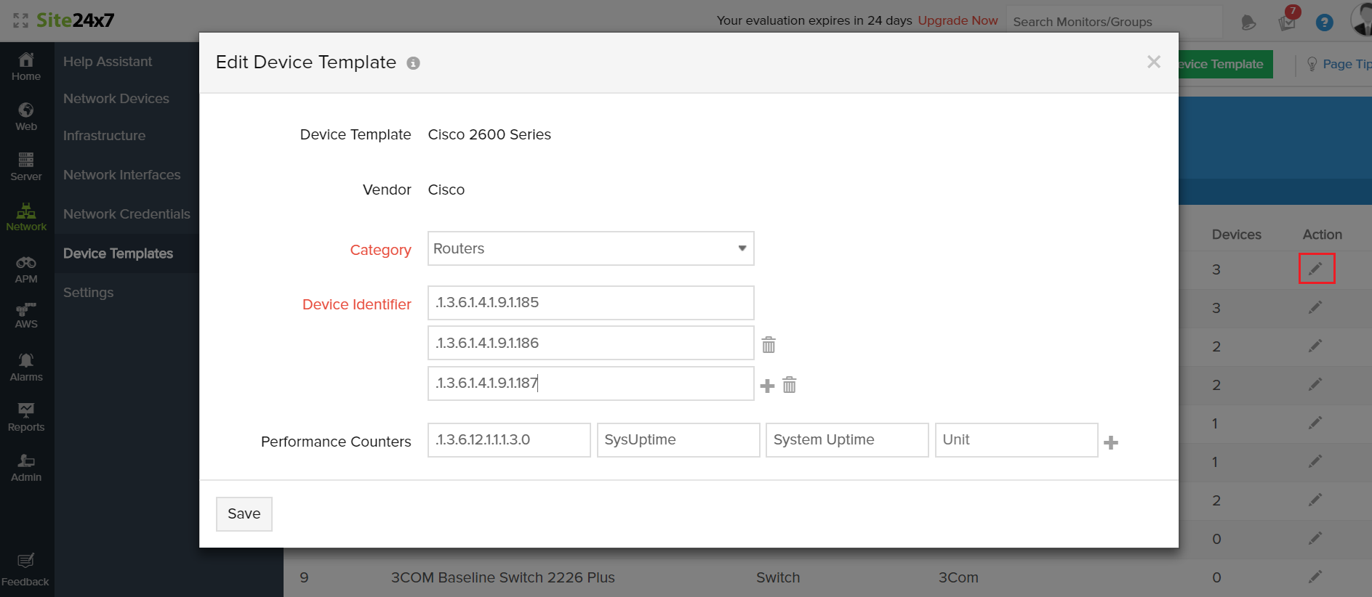Click the performance counter OID field
Viewport: 1372px width, 597px height.
pyautogui.click(x=509, y=440)
